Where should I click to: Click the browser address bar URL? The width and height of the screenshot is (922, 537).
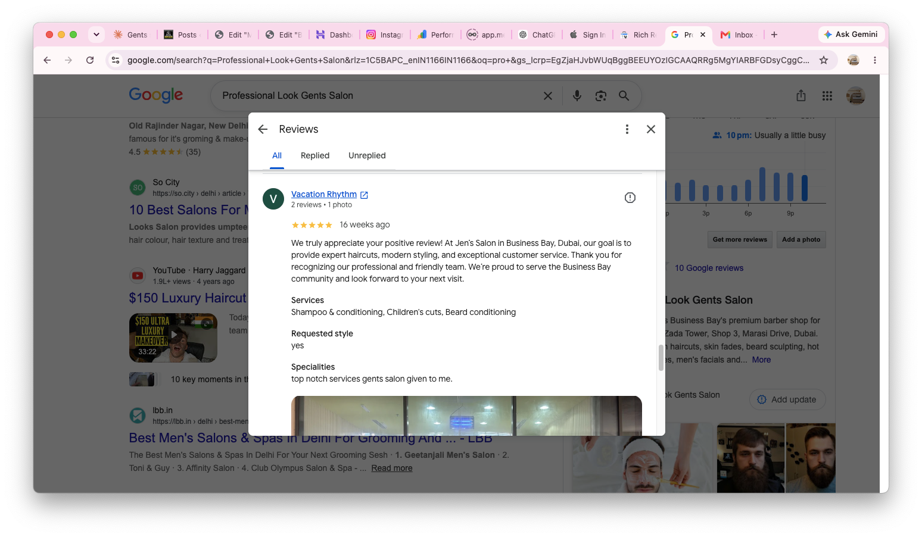pyautogui.click(x=468, y=60)
